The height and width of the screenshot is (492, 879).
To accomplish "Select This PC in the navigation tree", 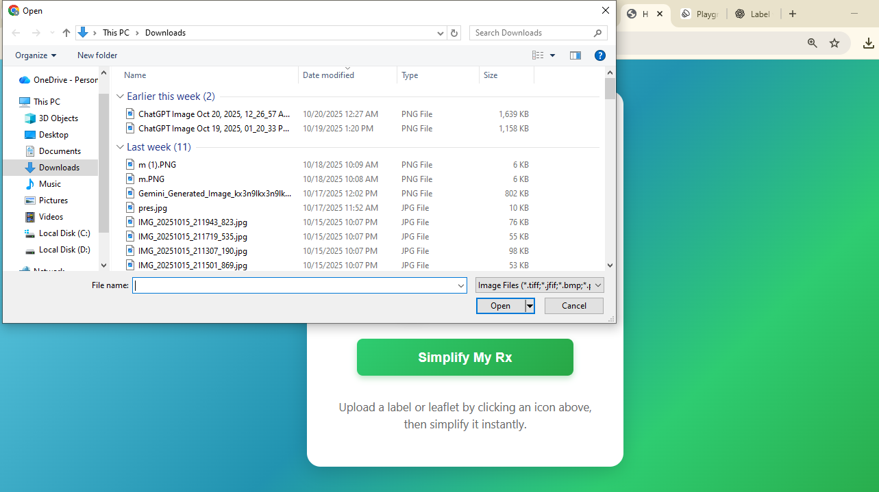I will coord(40,102).
